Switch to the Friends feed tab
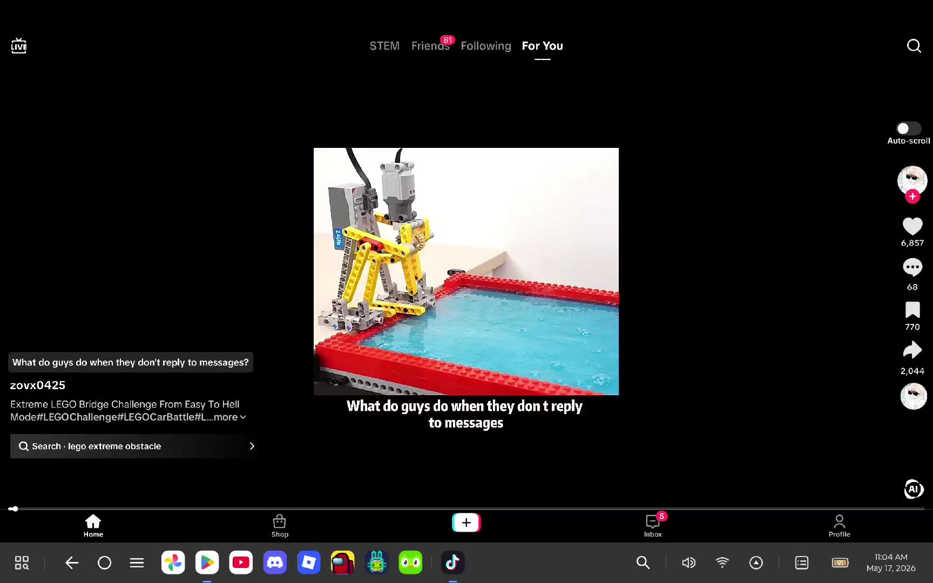The width and height of the screenshot is (933, 583). pos(430,46)
